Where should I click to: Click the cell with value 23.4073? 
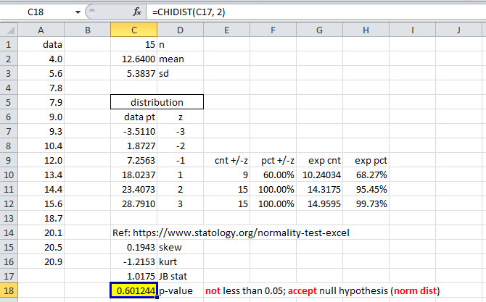pyautogui.click(x=134, y=189)
